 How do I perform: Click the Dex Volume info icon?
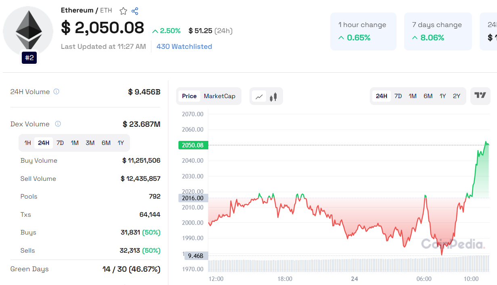coord(58,124)
